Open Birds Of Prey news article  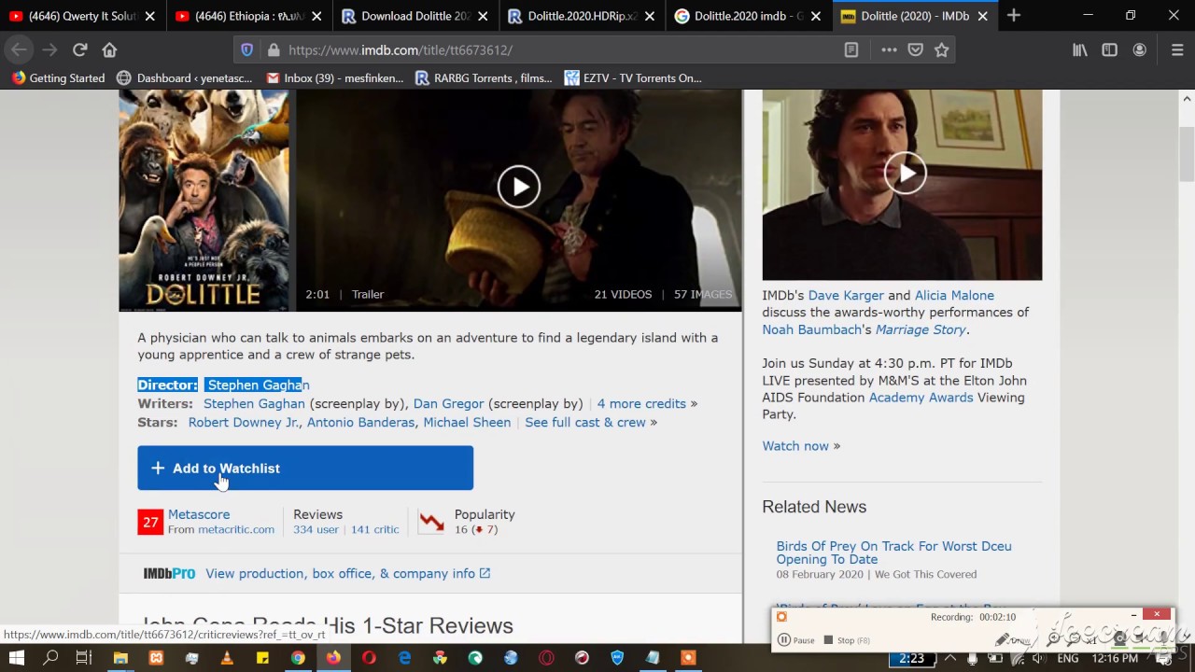pyautogui.click(x=893, y=553)
